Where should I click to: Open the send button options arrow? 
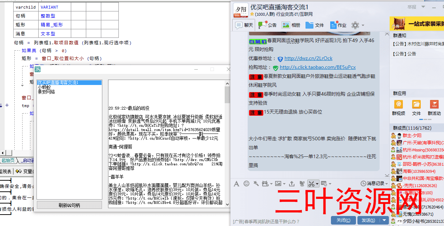pos(384,220)
